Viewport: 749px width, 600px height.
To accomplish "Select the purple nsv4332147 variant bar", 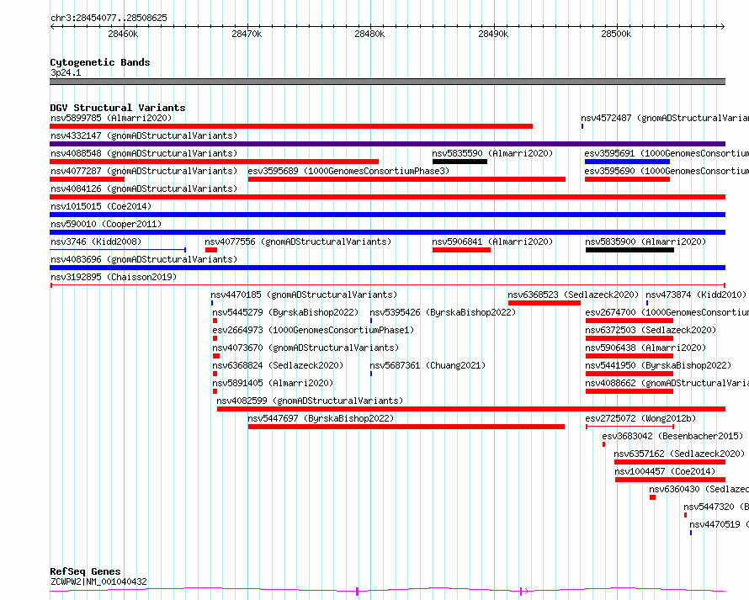I will (387, 144).
